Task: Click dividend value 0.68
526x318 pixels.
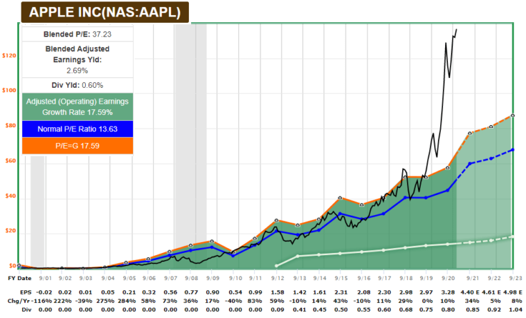Action: click(406, 310)
